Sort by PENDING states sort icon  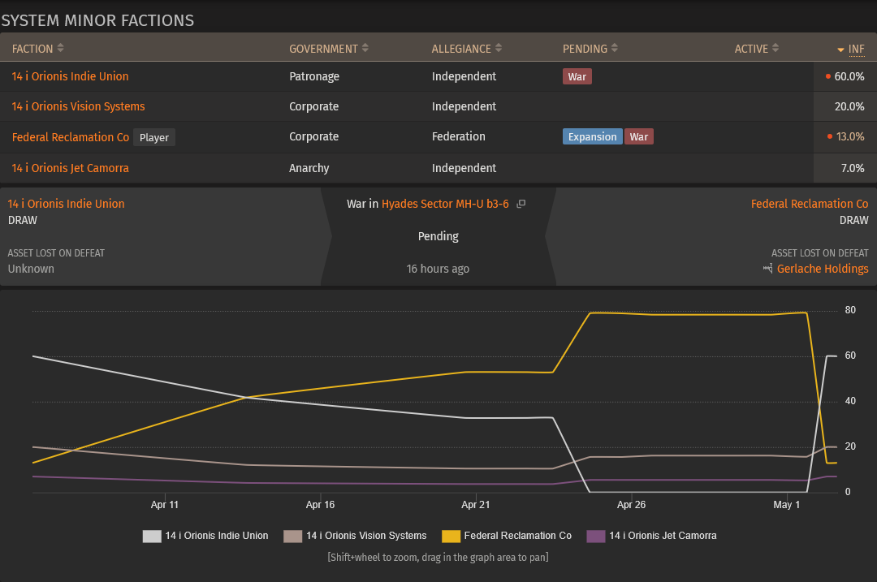coord(614,48)
